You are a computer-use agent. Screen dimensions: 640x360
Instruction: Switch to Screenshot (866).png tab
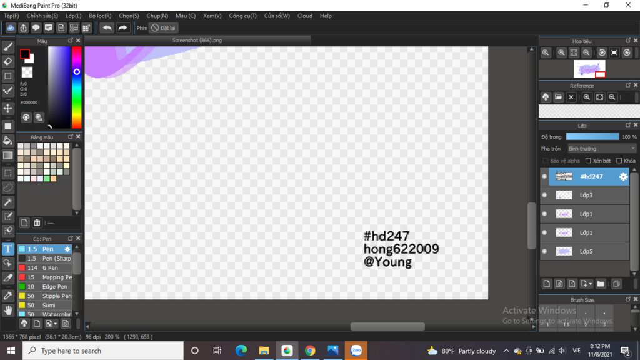197,41
